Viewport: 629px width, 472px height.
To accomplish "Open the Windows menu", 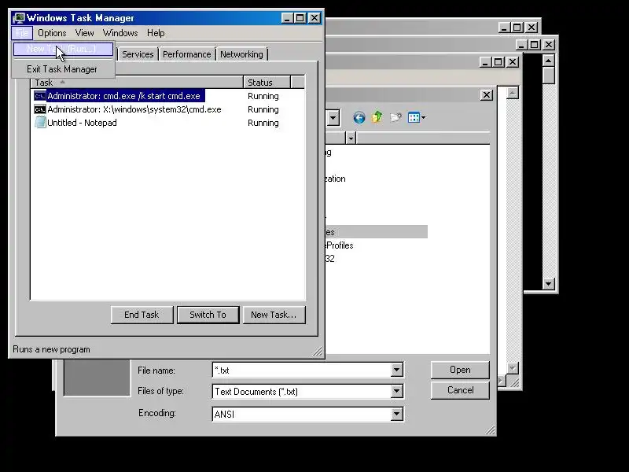I will pos(120,33).
